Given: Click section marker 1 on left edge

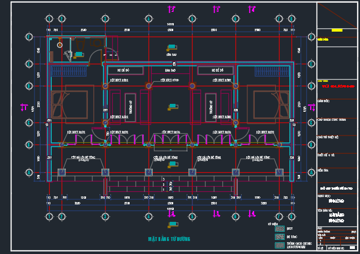Looking at the screenshot, I should click(24, 107).
